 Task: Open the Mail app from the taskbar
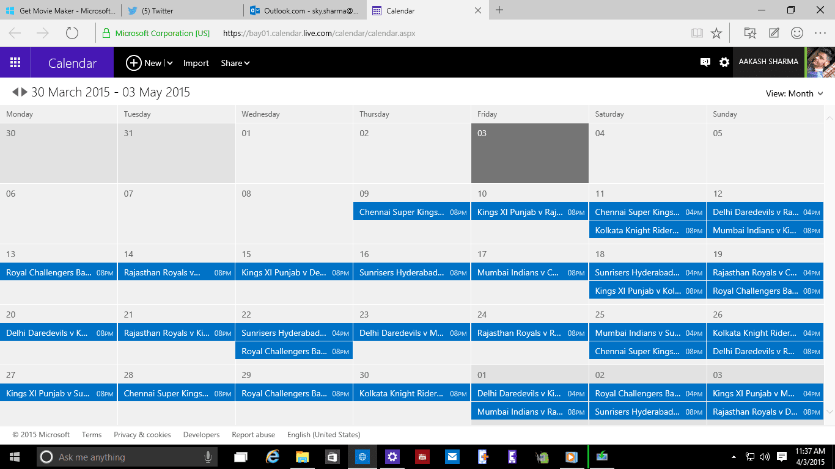click(452, 457)
